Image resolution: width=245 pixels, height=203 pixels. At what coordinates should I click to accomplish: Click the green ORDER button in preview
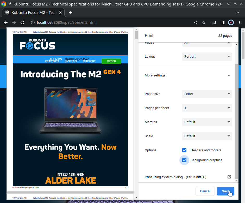111,61
